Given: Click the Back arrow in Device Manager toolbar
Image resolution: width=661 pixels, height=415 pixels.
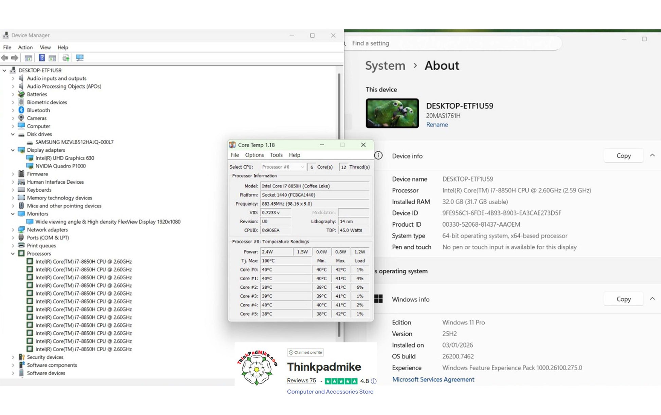Looking at the screenshot, I should [x=5, y=58].
